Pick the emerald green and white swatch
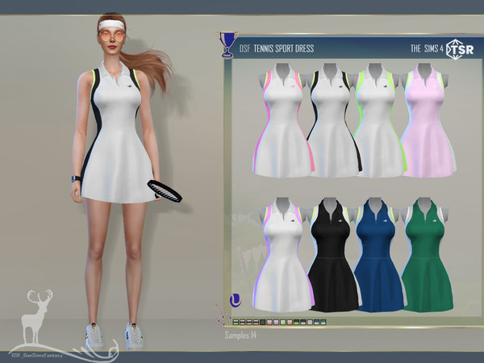Viewport: 484px width, 363px height. point(323,322)
